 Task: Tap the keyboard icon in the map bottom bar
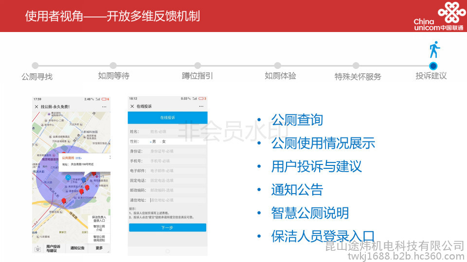click(38, 249)
